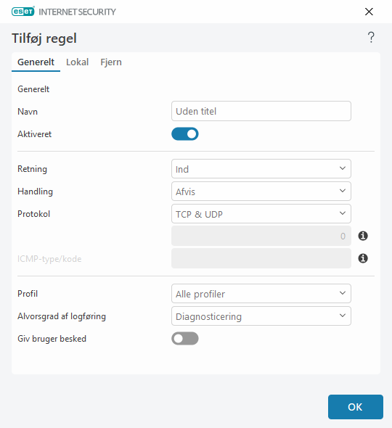Click the Retning label

(x=32, y=169)
